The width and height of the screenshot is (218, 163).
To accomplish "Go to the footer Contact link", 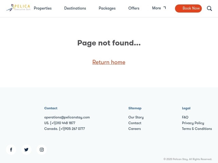I will (x=135, y=123).
